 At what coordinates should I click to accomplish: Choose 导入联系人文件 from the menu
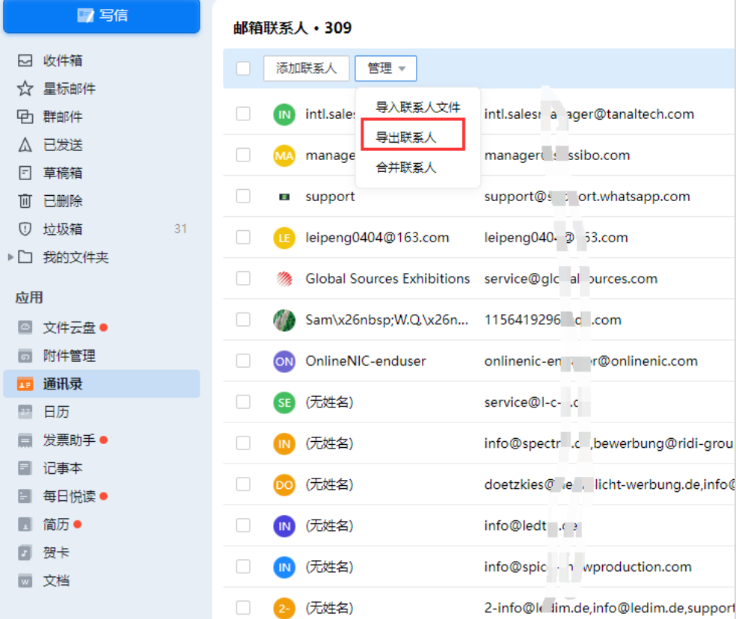(x=418, y=107)
